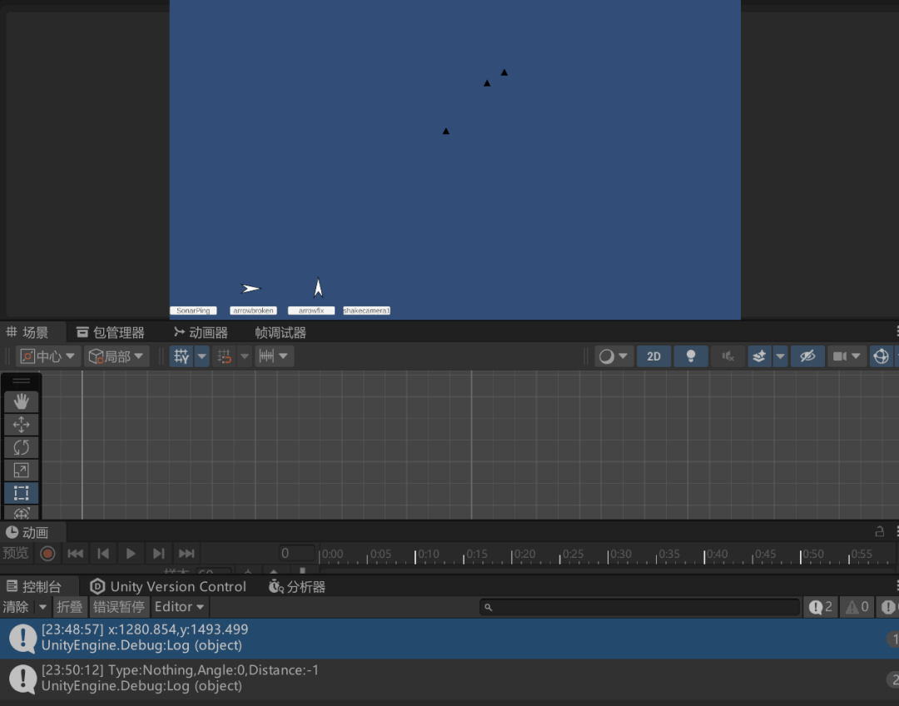Expand scene camera dropdown arrow
899x706 pixels.
click(857, 356)
